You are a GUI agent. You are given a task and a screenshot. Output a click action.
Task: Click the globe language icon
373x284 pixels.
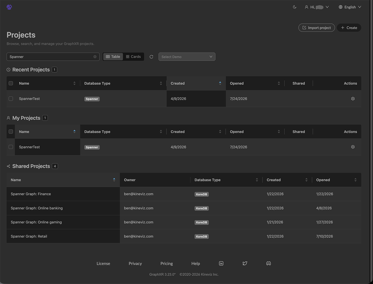coord(341,7)
